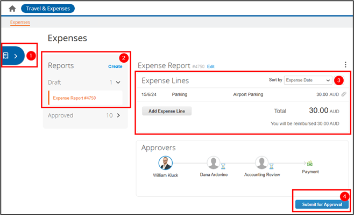
Task: Click the Home icon in top bar
Action: pyautogui.click(x=12, y=9)
